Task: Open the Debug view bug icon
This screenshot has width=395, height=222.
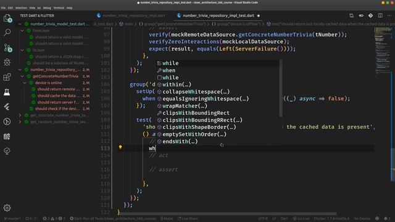Action: point(7,62)
